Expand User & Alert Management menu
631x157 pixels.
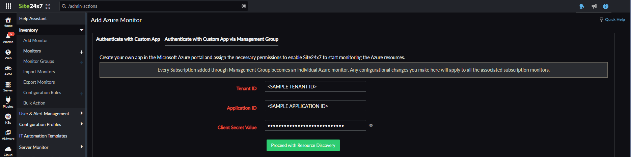(81, 114)
